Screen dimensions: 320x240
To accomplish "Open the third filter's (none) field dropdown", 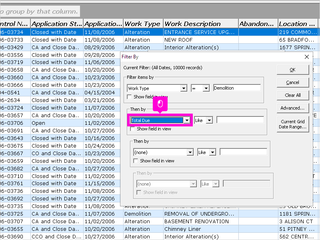I will tap(190, 152).
